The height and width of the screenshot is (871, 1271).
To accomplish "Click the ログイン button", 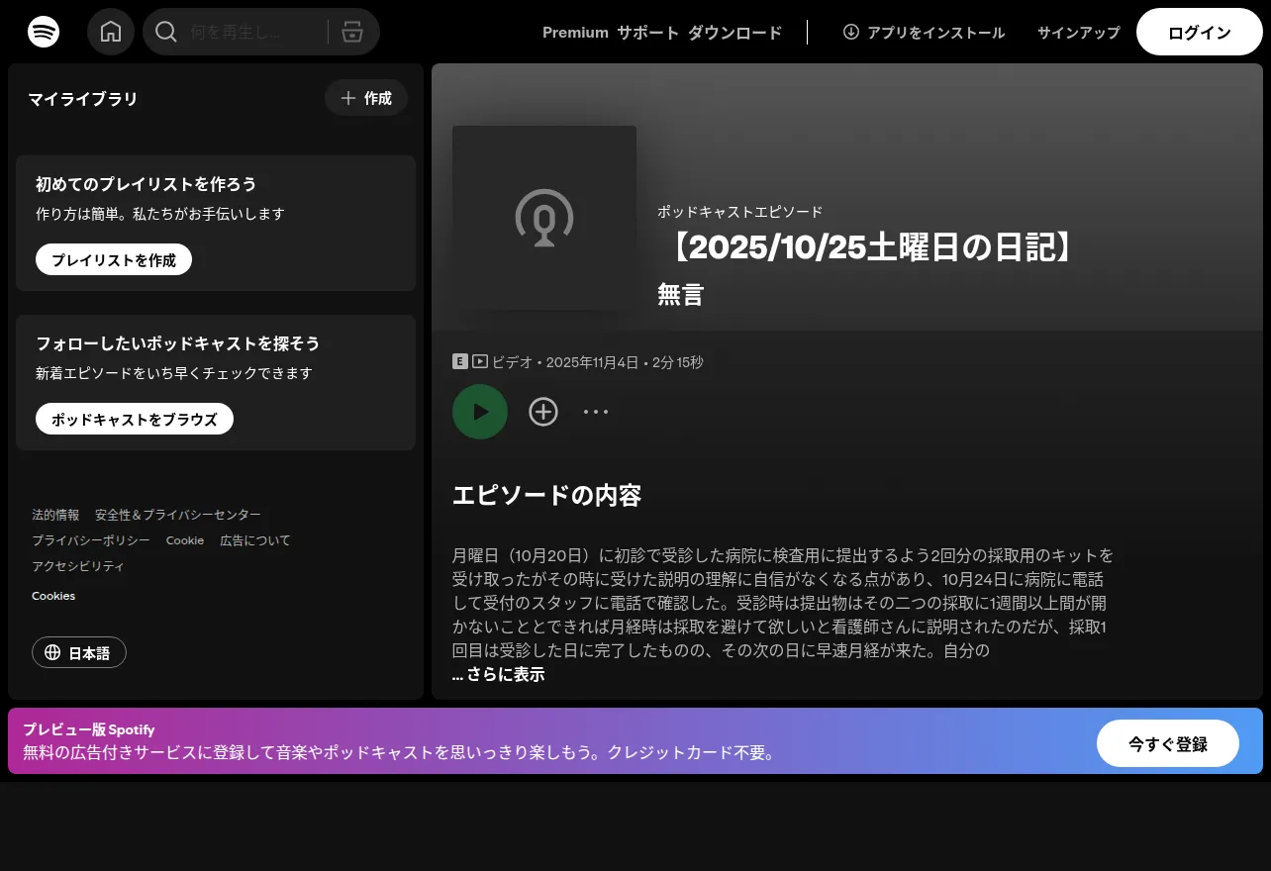I will pos(1200,32).
